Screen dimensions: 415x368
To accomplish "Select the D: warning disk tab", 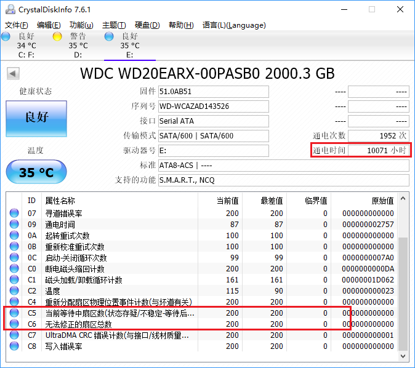I will point(78,46).
